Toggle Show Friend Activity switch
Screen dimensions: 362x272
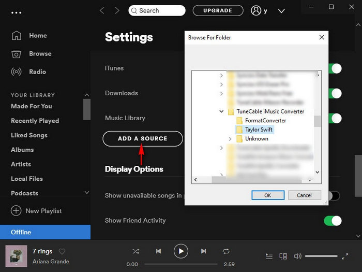pos(333,221)
